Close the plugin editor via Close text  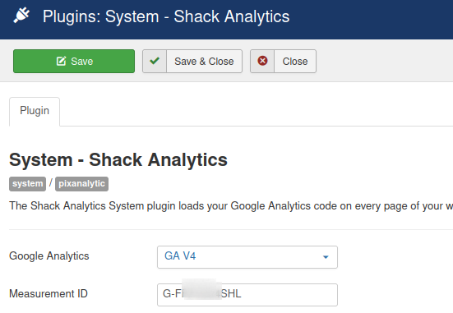[x=295, y=62]
